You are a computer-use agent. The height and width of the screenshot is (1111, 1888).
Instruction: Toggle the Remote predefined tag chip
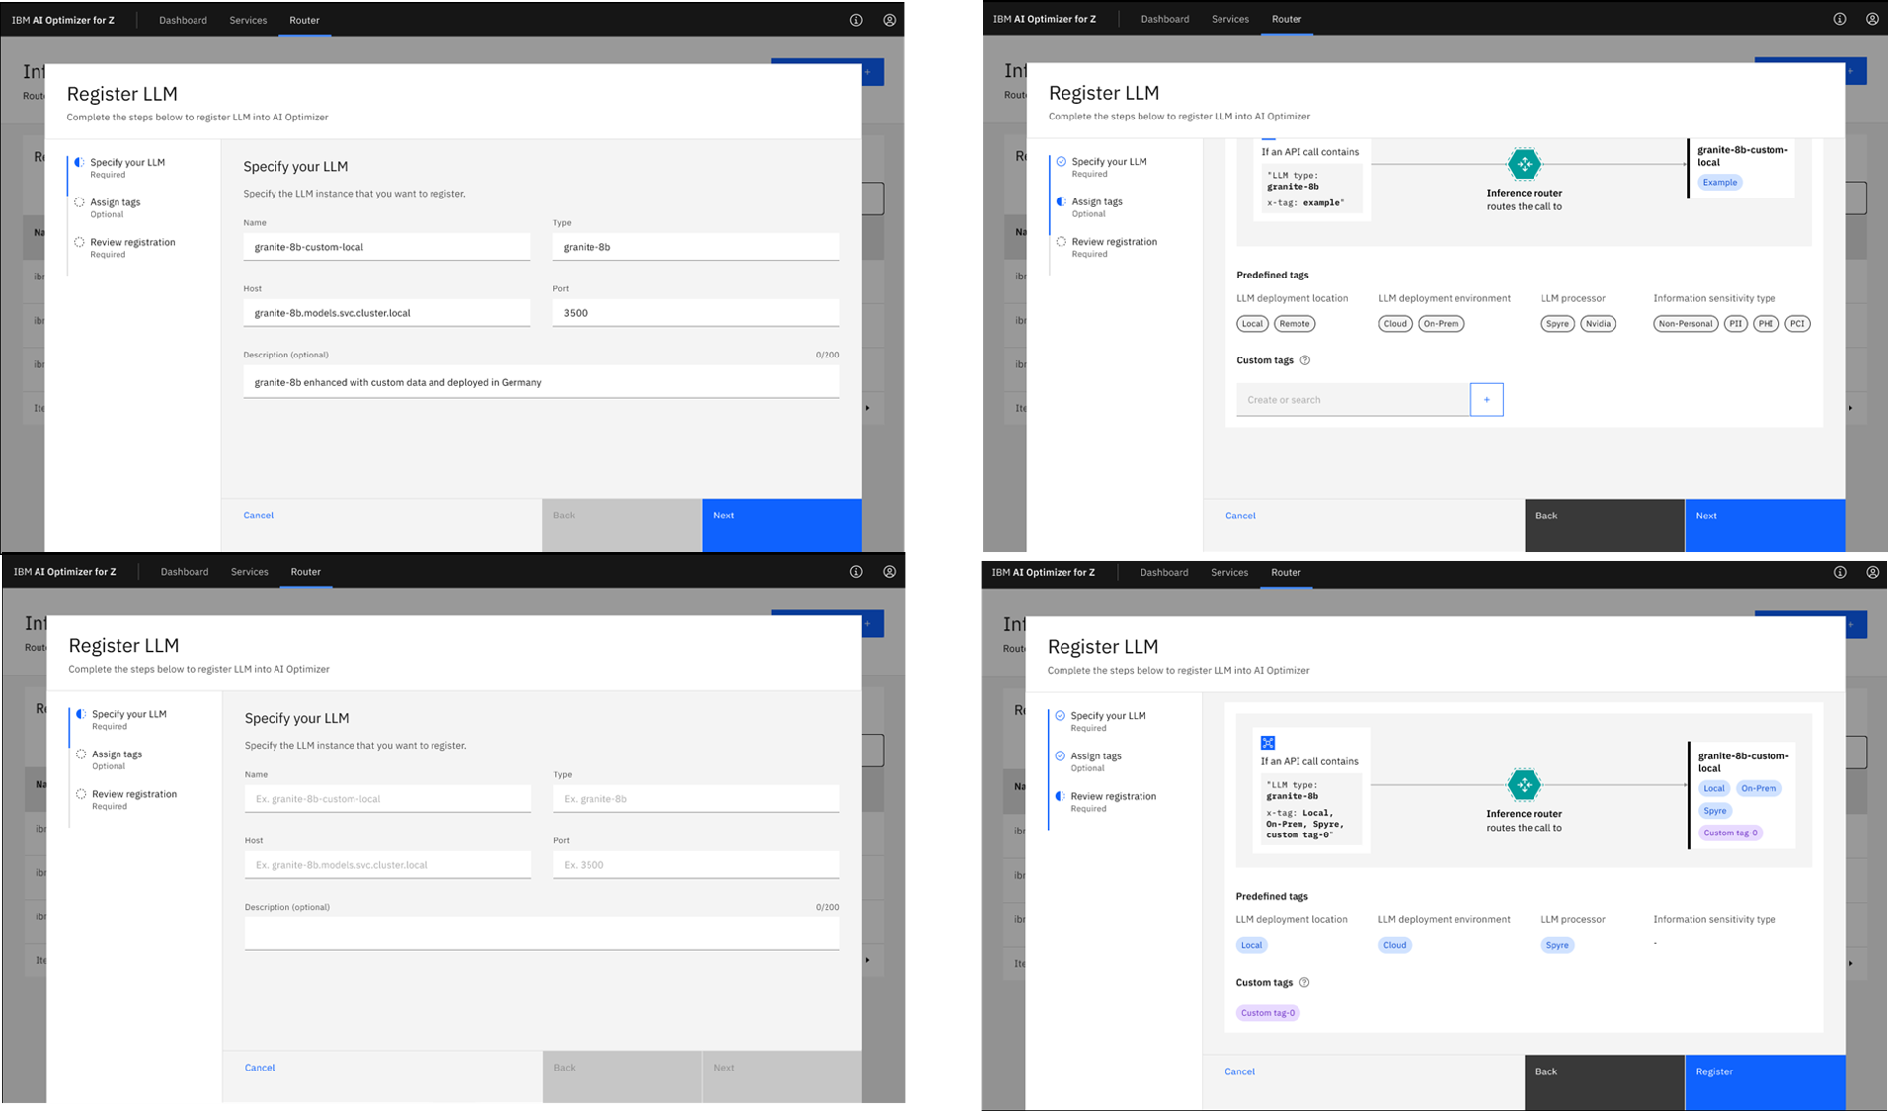tap(1295, 324)
